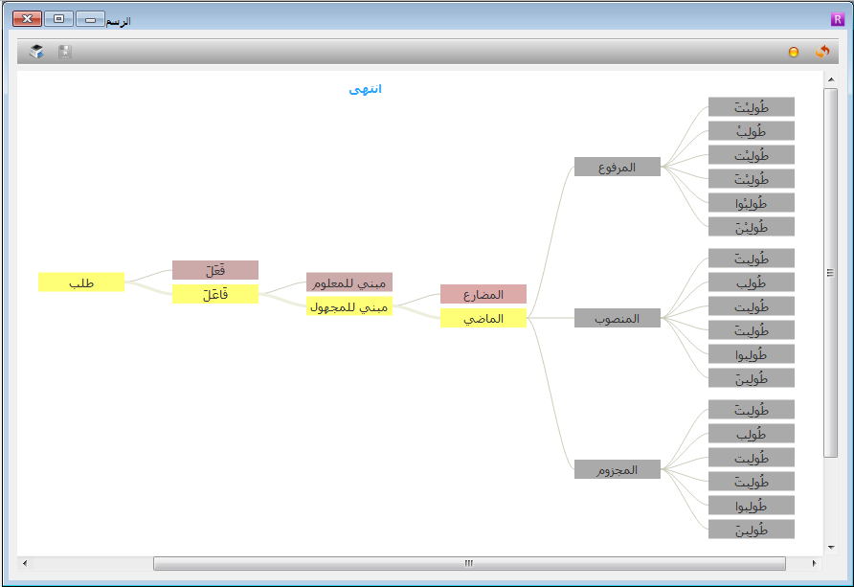This screenshot has width=854, height=587.
Task: Click the horizontal scrollbar right arrow
Action: click(815, 563)
